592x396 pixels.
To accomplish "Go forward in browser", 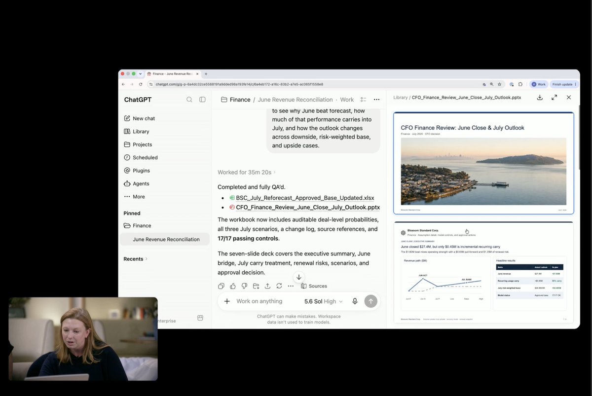I will [x=132, y=84].
